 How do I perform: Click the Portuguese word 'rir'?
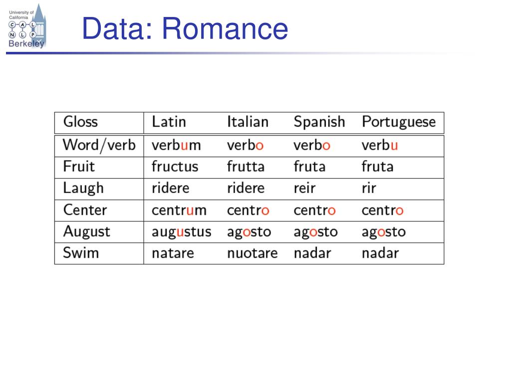click(x=369, y=188)
